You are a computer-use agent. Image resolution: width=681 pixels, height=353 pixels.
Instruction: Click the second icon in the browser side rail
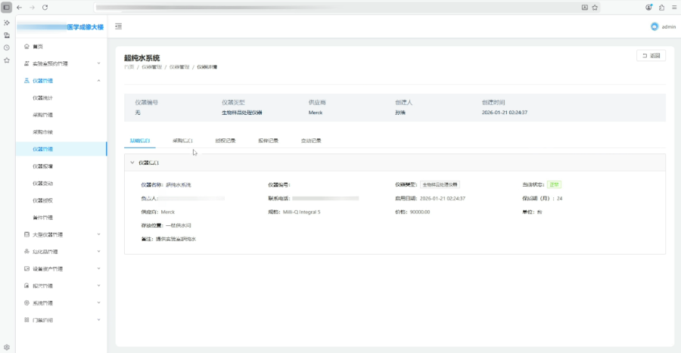click(7, 35)
